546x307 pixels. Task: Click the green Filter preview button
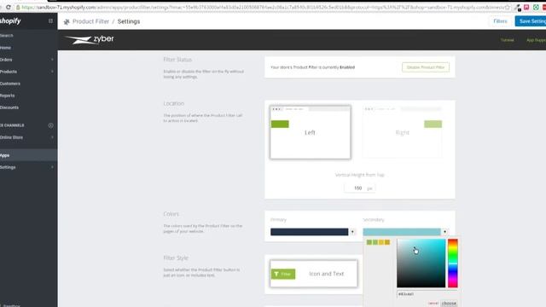(283, 274)
